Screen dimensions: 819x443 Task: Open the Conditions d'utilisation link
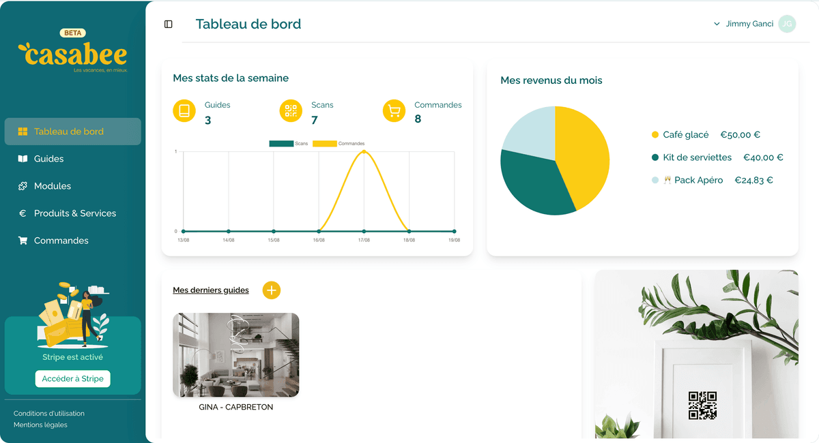click(48, 413)
